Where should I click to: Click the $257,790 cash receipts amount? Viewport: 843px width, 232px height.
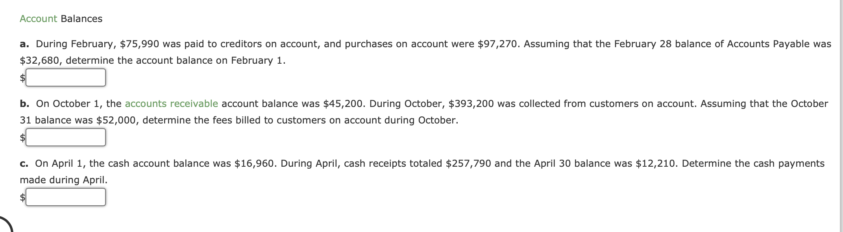(x=468, y=164)
